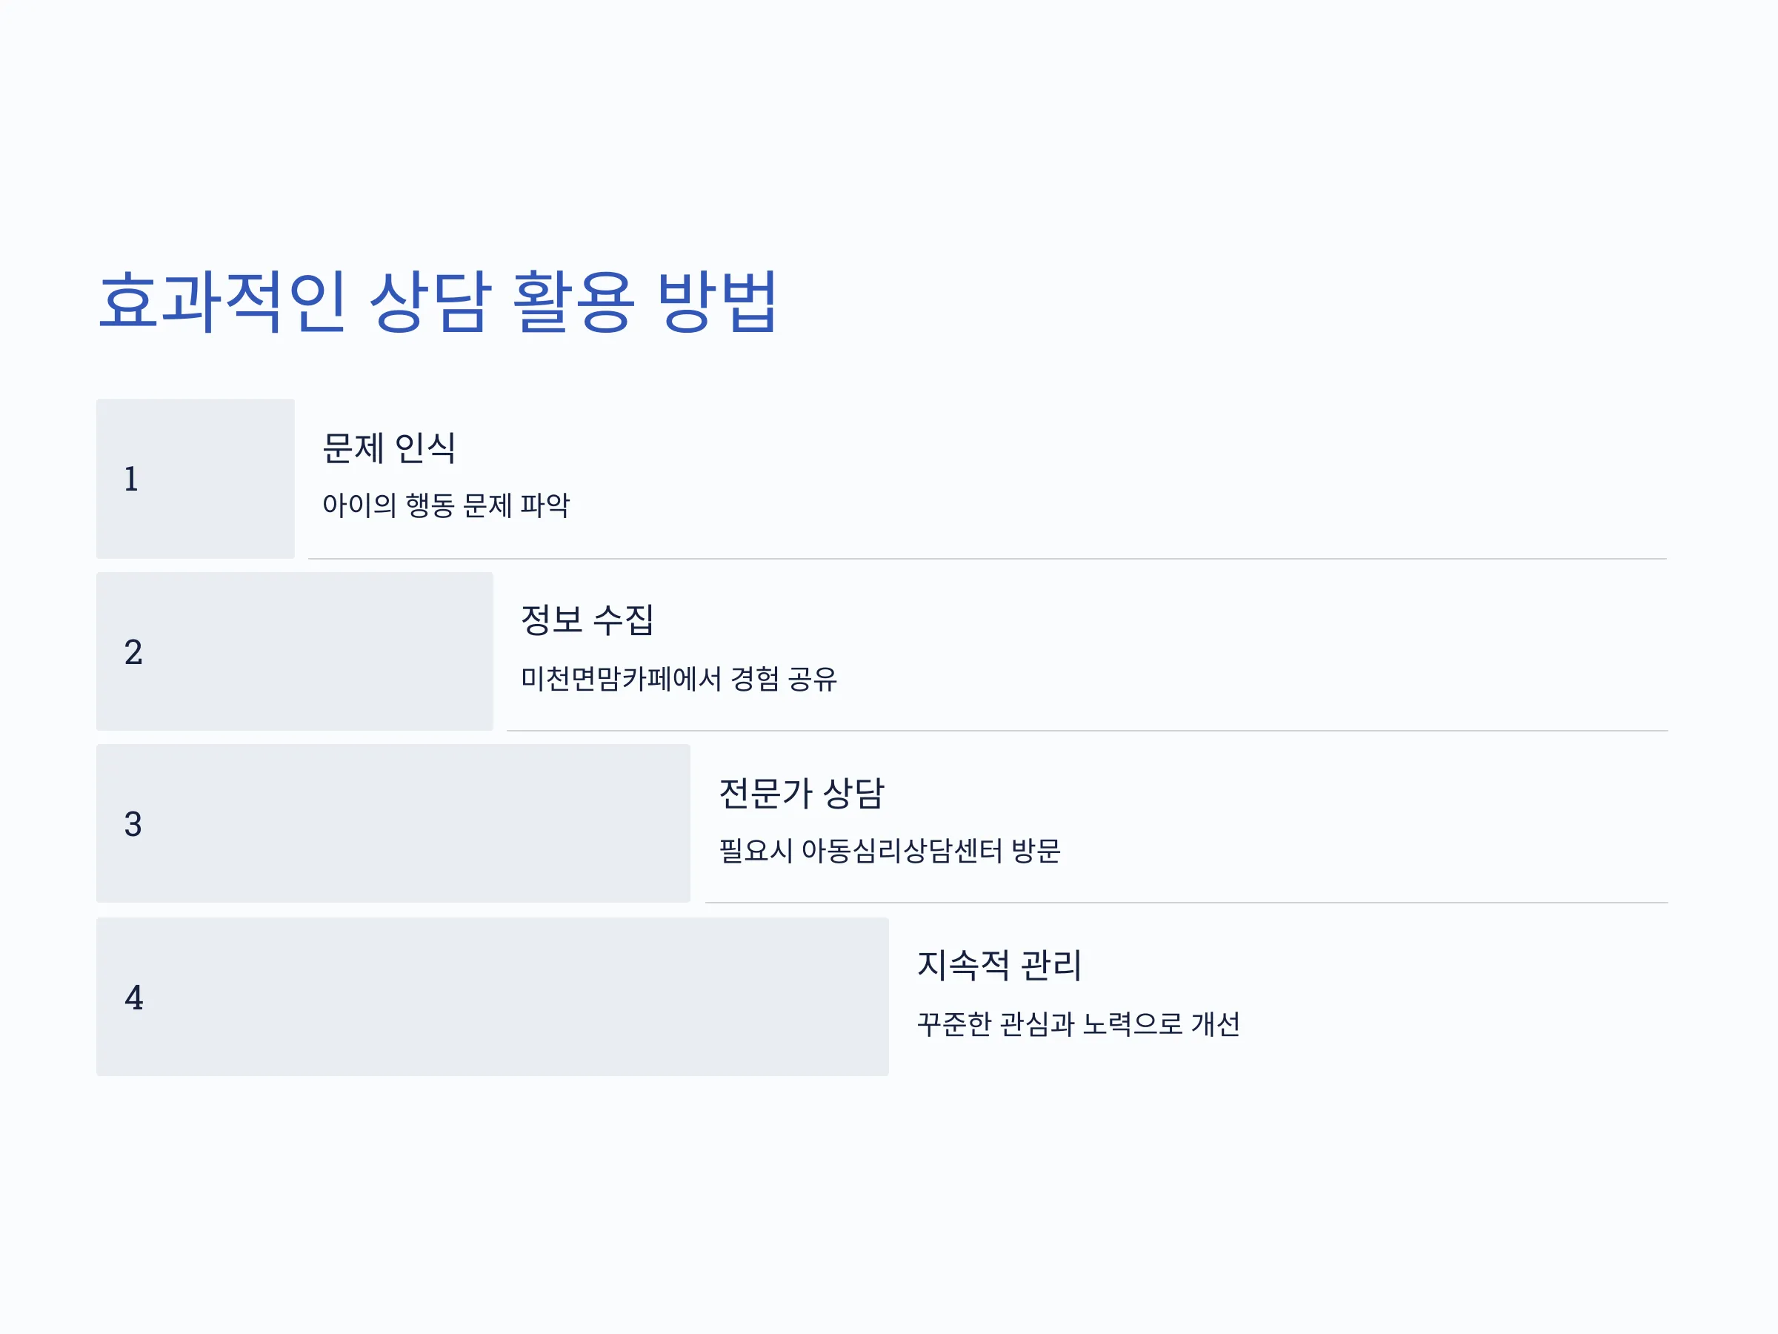Select the step 2 number box
The height and width of the screenshot is (1334, 1778).
(295, 651)
